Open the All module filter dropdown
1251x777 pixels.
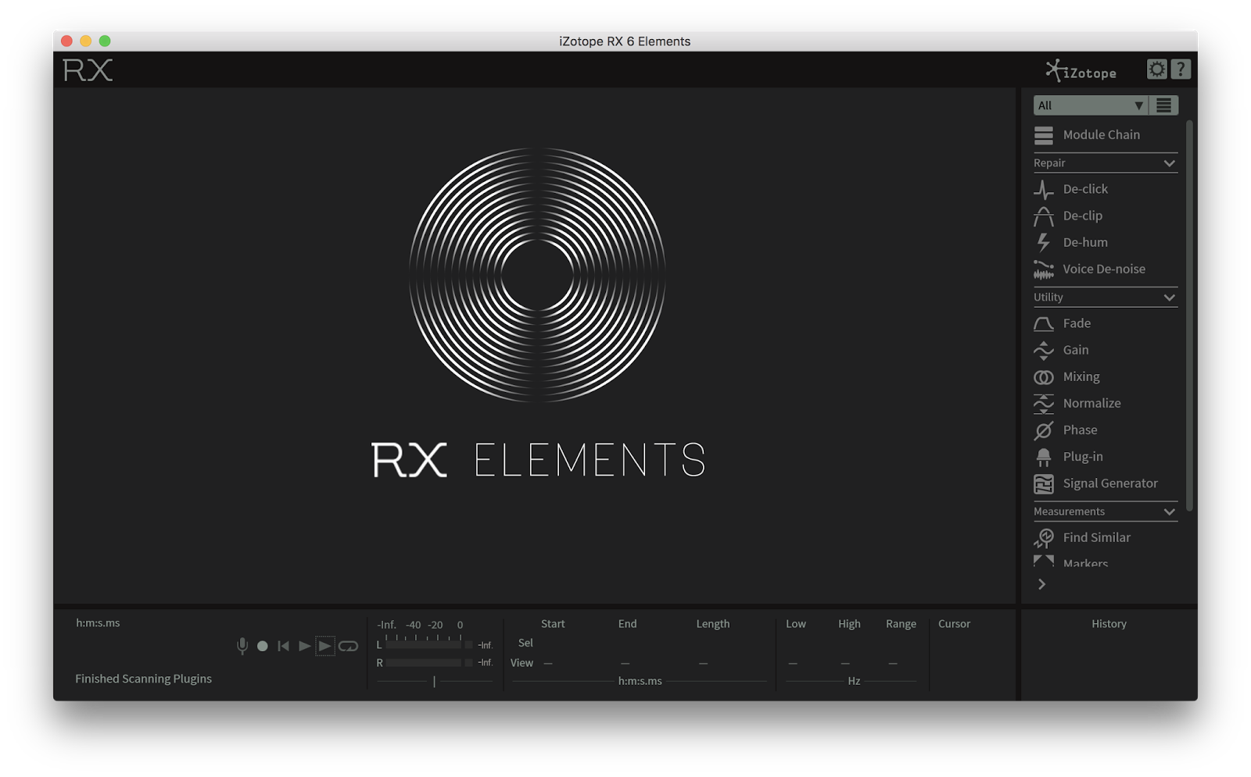click(x=1091, y=105)
